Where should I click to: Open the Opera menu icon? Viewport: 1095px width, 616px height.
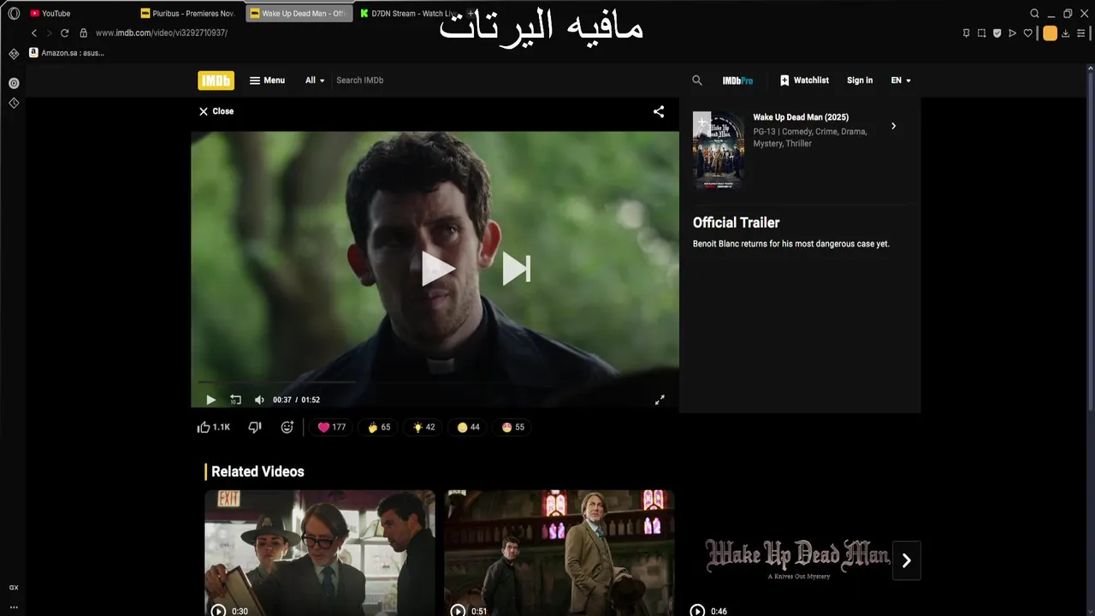14,14
